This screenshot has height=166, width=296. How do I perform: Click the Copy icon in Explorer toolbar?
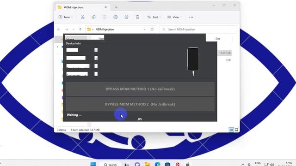coord(93,17)
